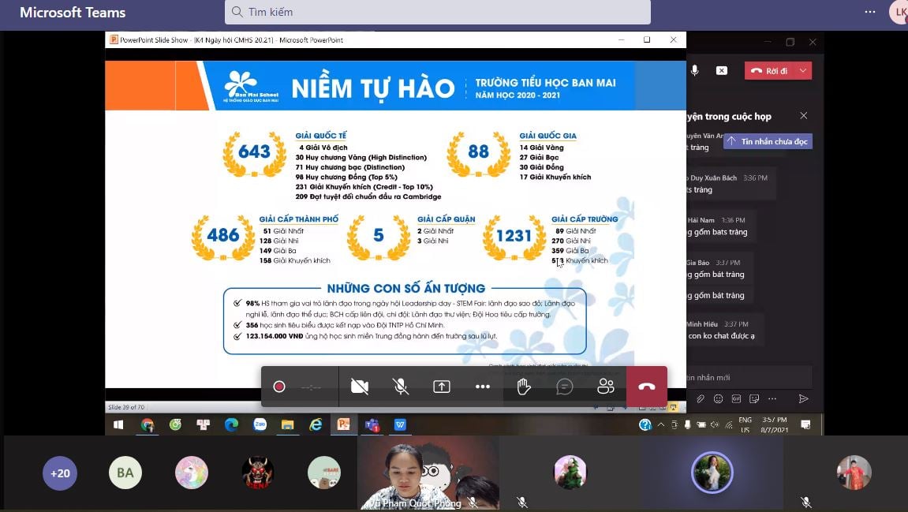Screen dimensions: 908x512
Task: Click the raise hand icon in call toolbar
Action: point(523,387)
